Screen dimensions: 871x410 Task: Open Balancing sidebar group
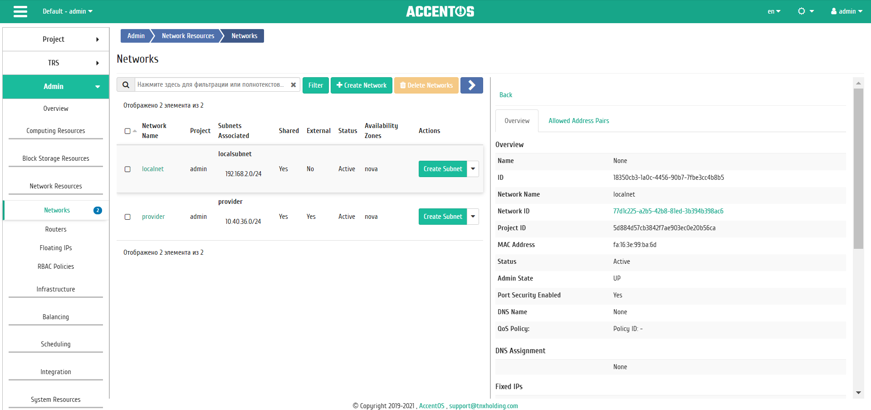point(56,317)
